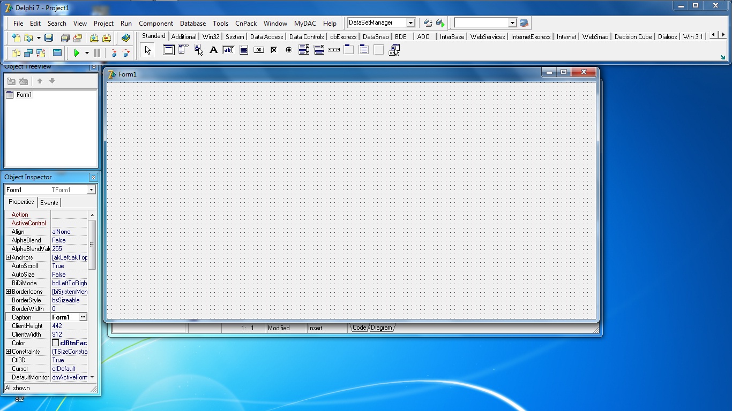Click the Step Over debug icon

pos(126,53)
